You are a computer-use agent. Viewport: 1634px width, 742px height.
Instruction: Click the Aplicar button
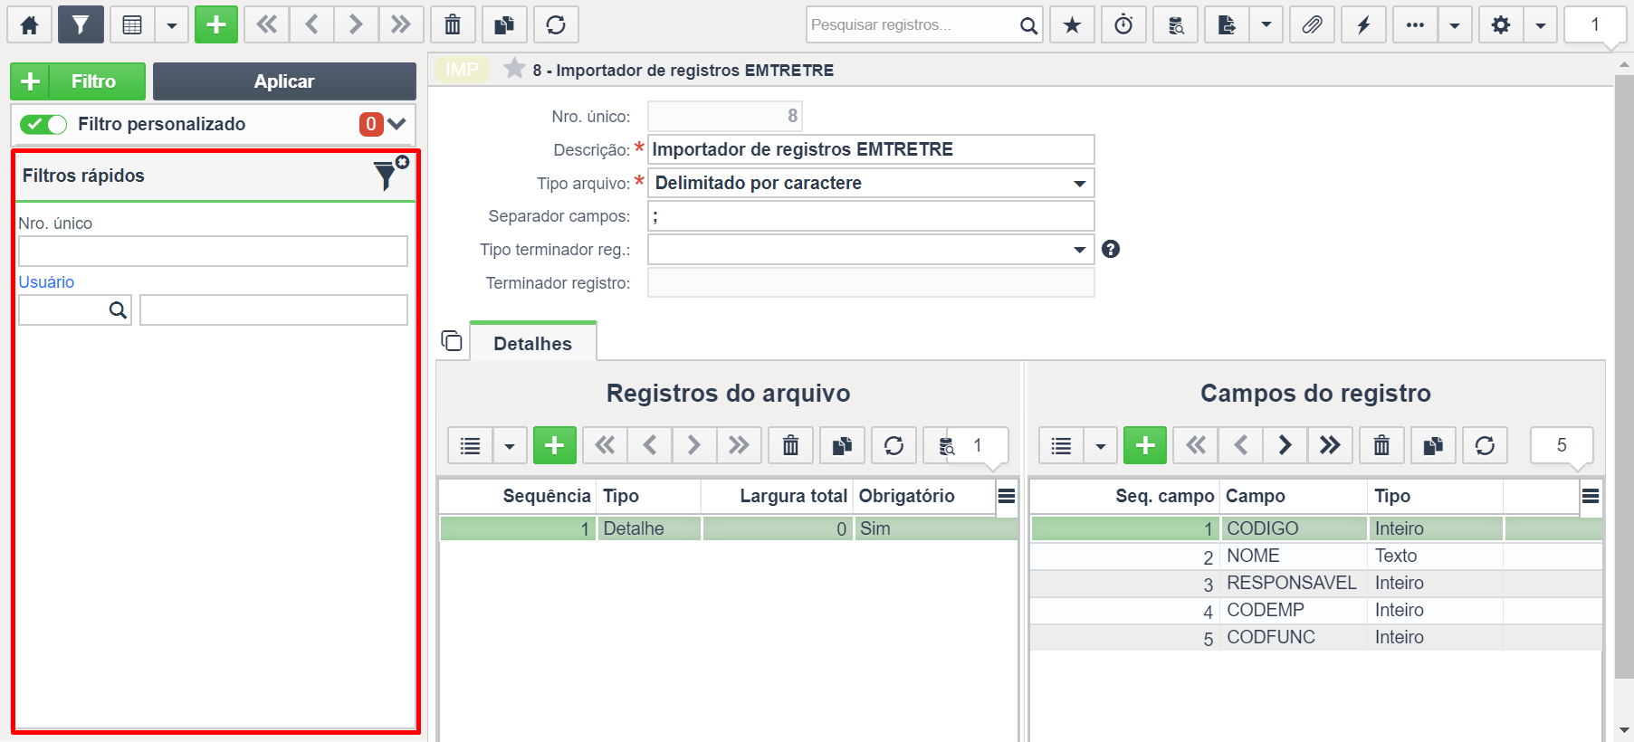coord(284,81)
